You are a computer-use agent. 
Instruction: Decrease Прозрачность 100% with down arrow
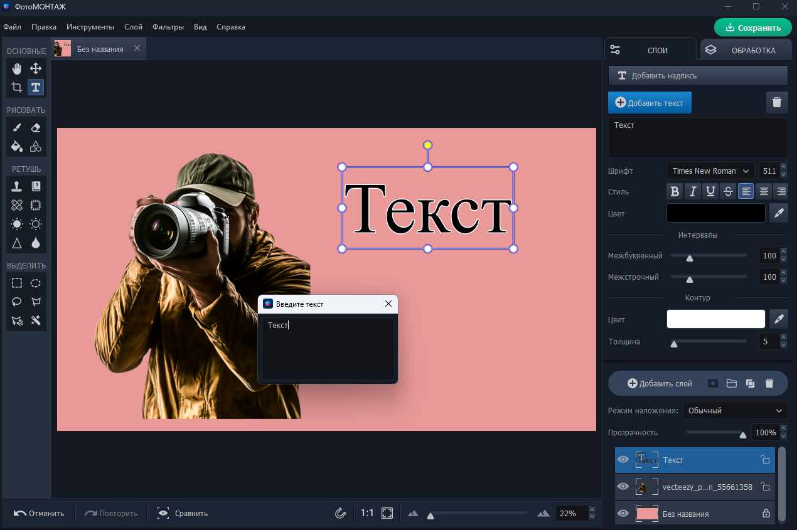(783, 437)
